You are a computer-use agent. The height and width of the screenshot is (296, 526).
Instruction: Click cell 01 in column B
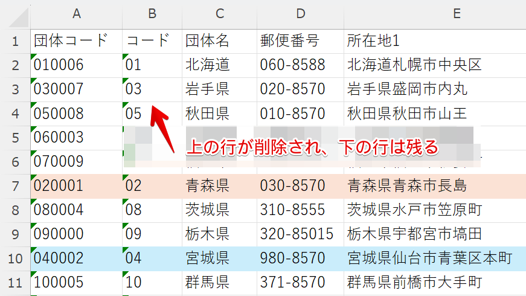[152, 66]
